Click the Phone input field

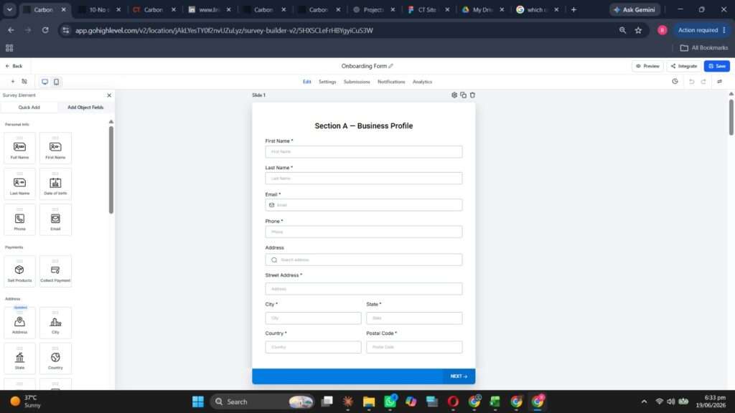[x=364, y=232]
